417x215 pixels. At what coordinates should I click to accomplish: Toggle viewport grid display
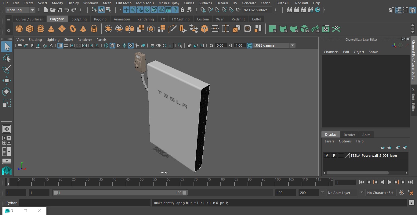[x=60, y=45]
